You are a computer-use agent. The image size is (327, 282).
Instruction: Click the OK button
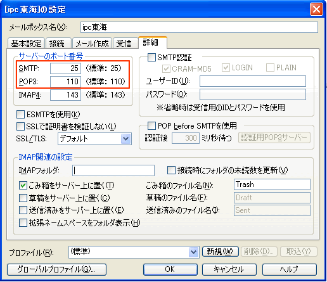pos(170,269)
